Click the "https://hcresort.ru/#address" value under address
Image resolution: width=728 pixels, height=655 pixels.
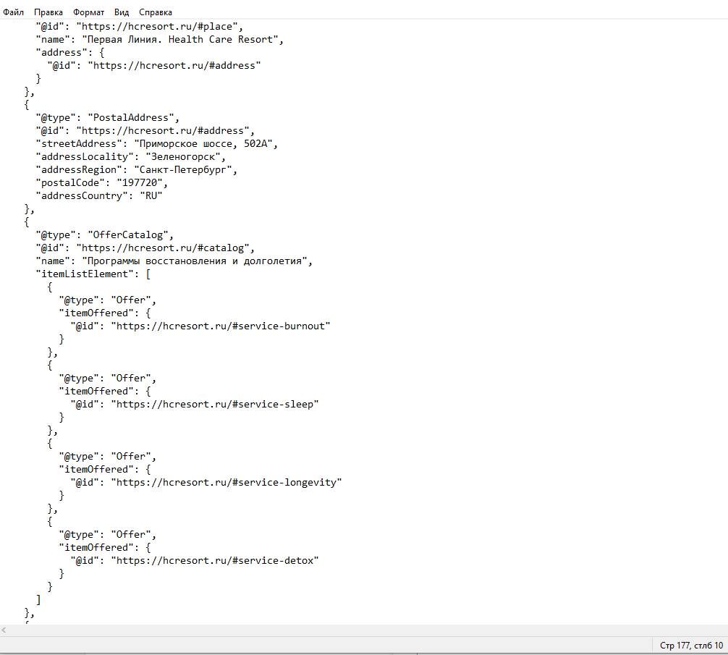pos(174,65)
